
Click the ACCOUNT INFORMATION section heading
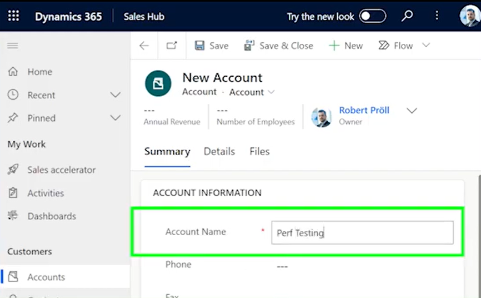207,192
